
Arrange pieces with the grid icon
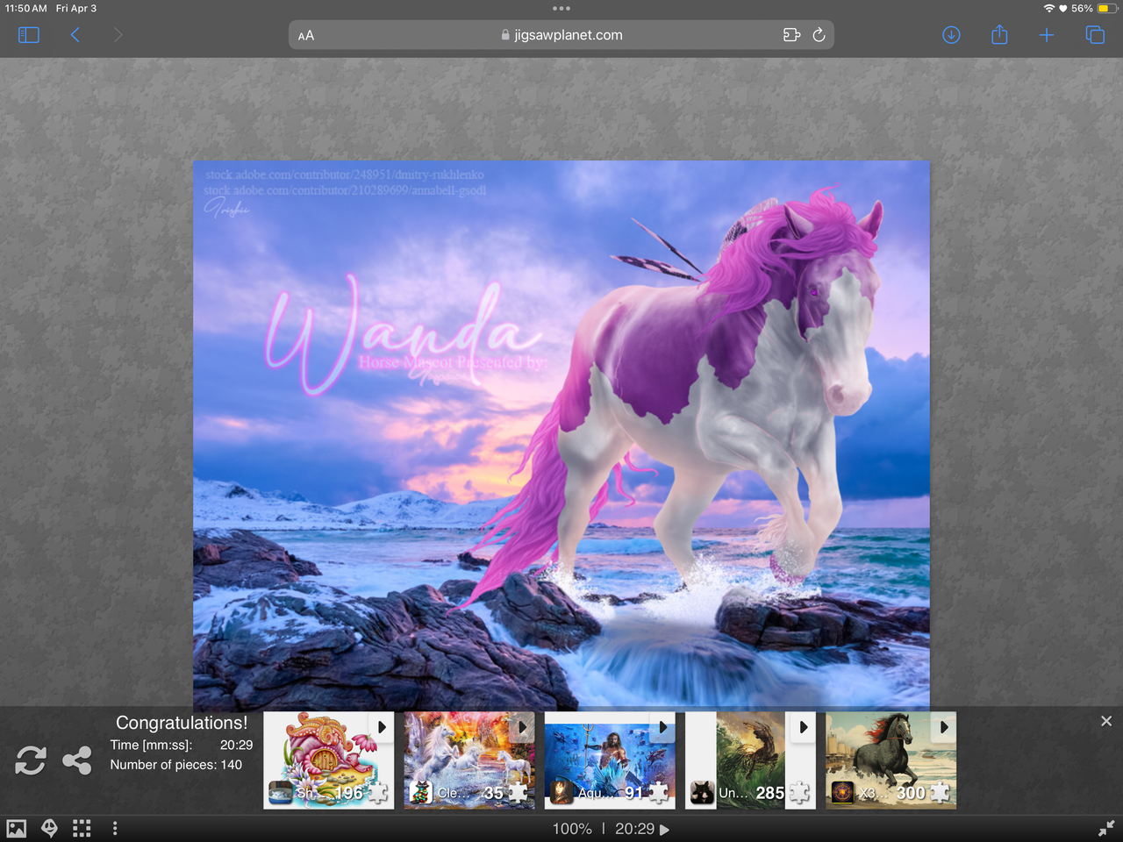pyautogui.click(x=82, y=828)
